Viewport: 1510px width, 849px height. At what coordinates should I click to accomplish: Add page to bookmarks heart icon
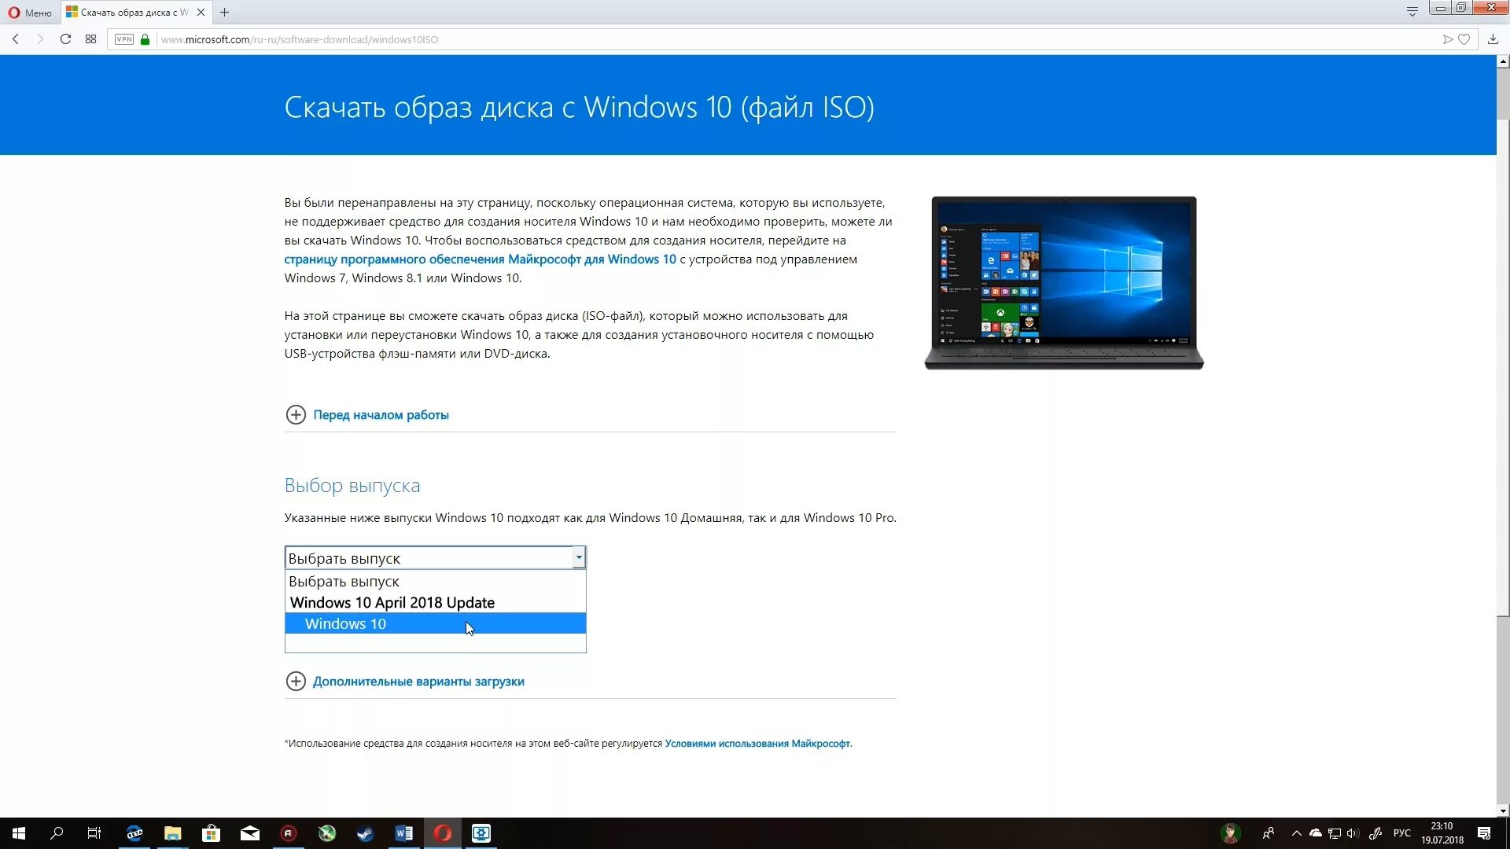tap(1464, 39)
